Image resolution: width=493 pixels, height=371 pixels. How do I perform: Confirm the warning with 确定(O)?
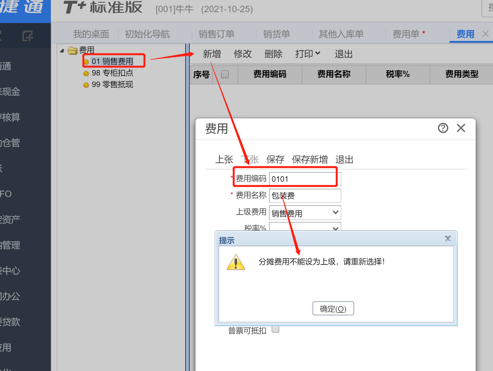pyautogui.click(x=333, y=308)
